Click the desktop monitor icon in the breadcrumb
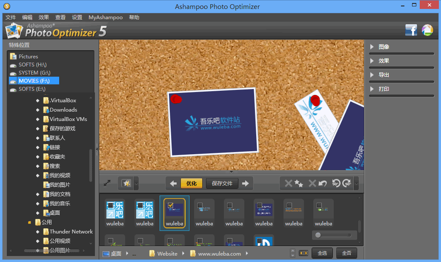 click(x=106, y=254)
